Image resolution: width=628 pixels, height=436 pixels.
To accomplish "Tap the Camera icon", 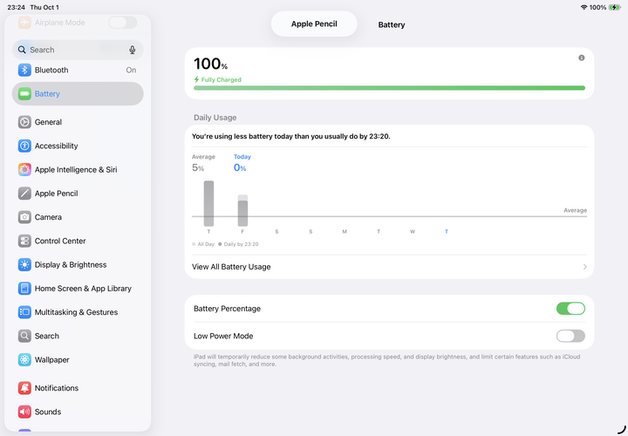I will (x=24, y=217).
